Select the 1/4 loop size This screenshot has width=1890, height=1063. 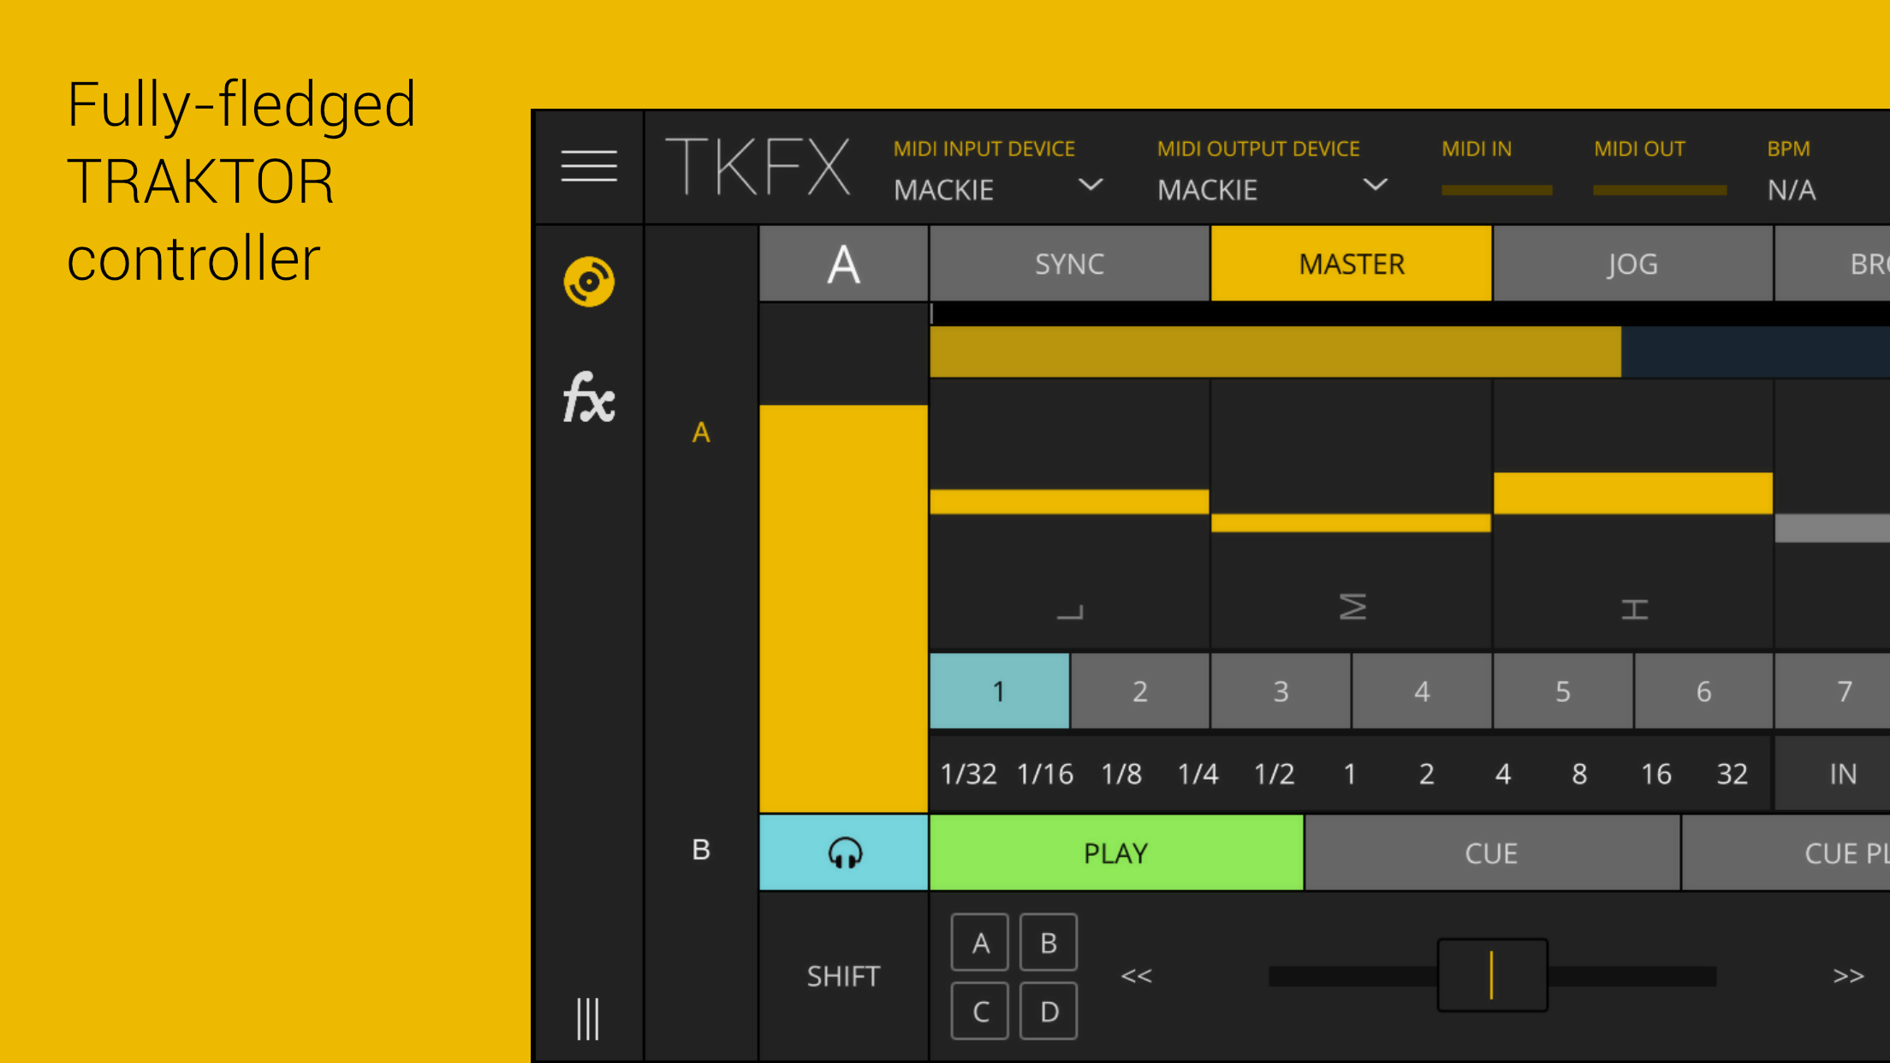[x=1198, y=774]
